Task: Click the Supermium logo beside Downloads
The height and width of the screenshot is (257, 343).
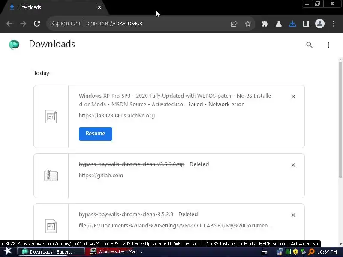Action: click(x=14, y=45)
